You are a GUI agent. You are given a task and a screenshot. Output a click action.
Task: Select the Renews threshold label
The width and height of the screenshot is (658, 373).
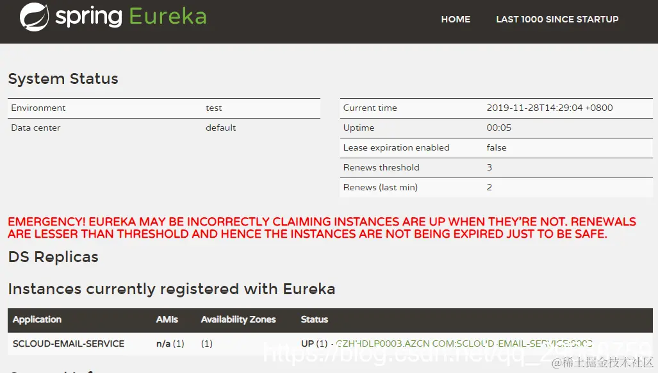point(381,167)
